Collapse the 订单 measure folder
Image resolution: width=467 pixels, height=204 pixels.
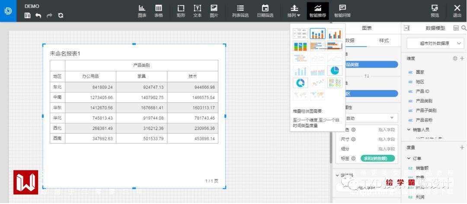coord(409,159)
